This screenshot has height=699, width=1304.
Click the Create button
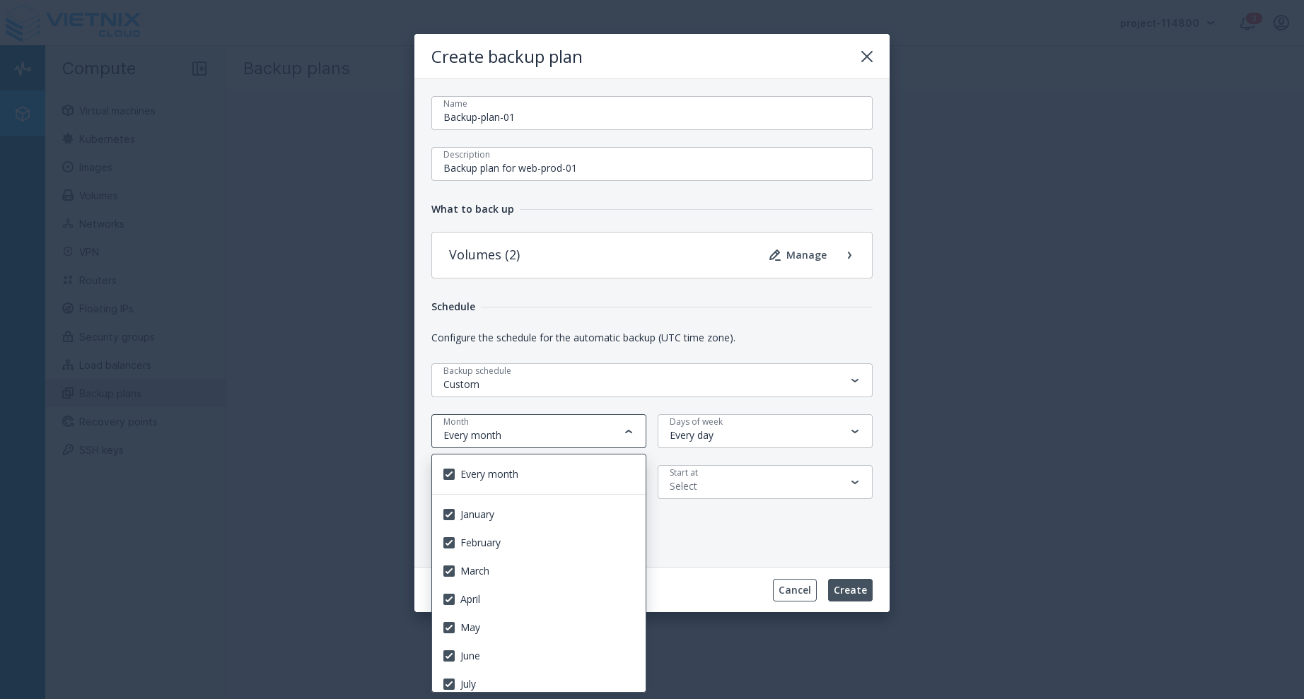(849, 590)
